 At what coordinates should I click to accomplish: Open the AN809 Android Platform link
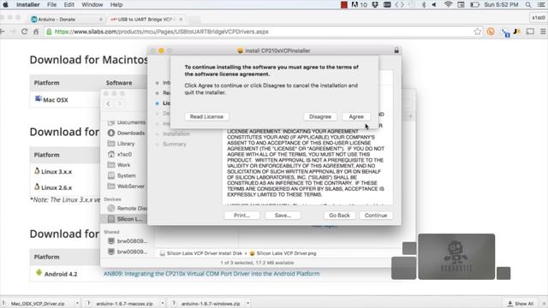coord(211,274)
